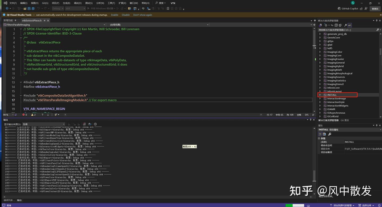Viewport: 382px width, 207px height.
Task: Select the Collapse All icon in Solution Explorer
Action: click(x=336, y=25)
